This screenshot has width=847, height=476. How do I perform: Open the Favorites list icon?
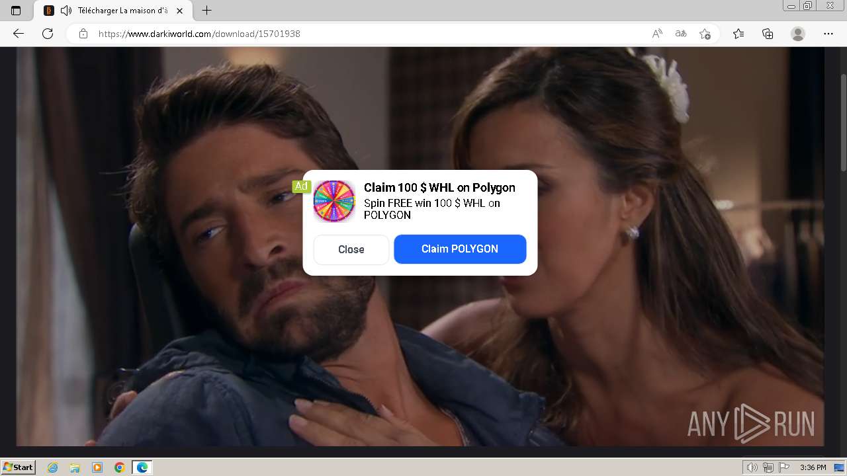pyautogui.click(x=738, y=34)
